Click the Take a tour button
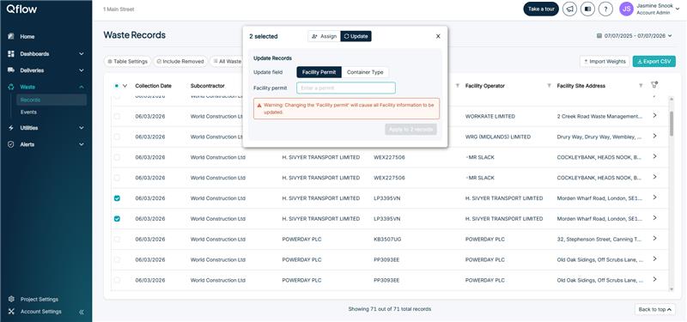 [541, 9]
